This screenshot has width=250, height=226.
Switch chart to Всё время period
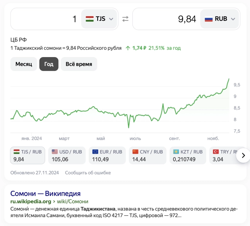[x=79, y=64]
